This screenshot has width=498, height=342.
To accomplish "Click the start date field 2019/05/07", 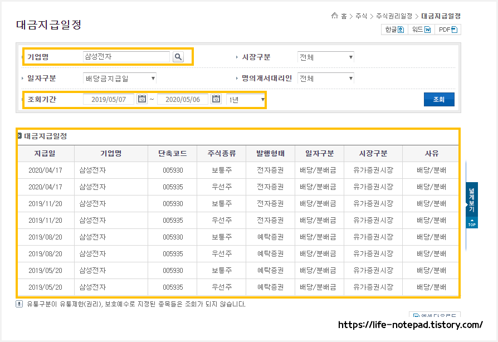I will click(x=109, y=99).
